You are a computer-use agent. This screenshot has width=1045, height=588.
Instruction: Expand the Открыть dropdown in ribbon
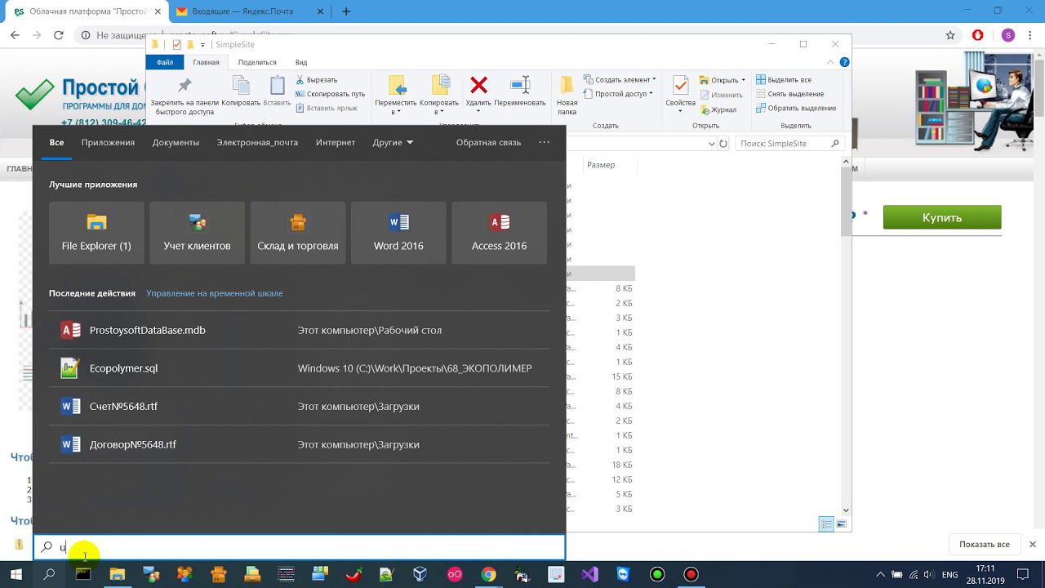click(723, 80)
